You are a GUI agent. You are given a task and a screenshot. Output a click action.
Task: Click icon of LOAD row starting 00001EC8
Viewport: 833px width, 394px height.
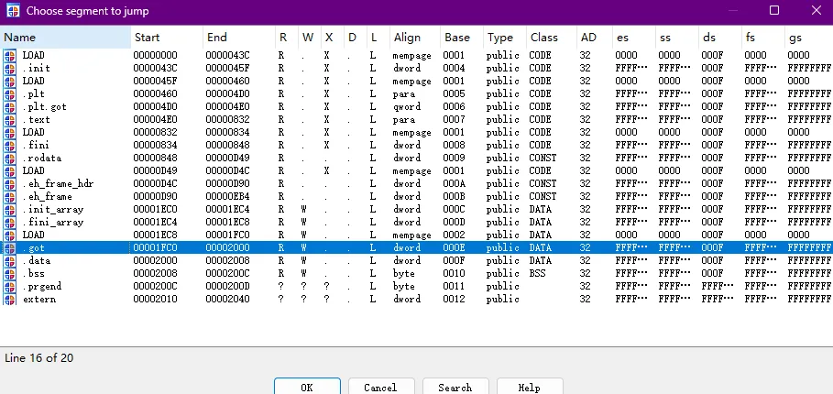(x=9, y=235)
